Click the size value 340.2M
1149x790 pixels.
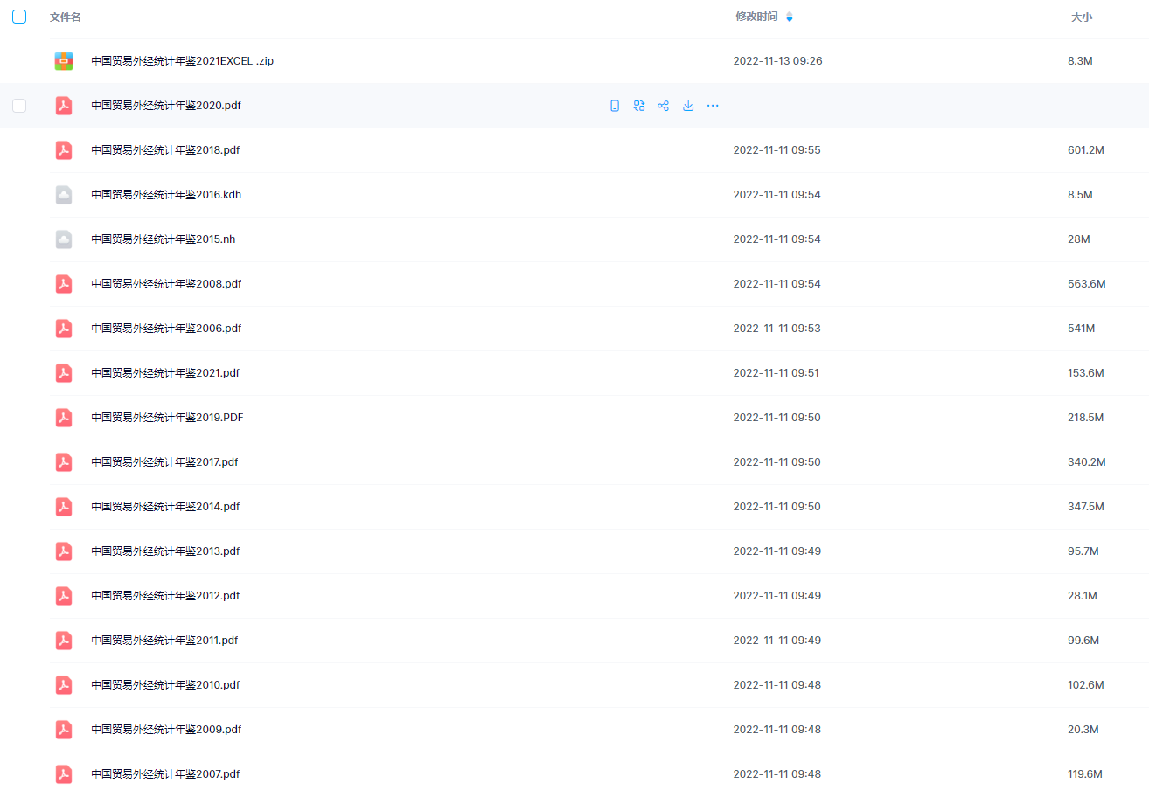[1086, 462]
